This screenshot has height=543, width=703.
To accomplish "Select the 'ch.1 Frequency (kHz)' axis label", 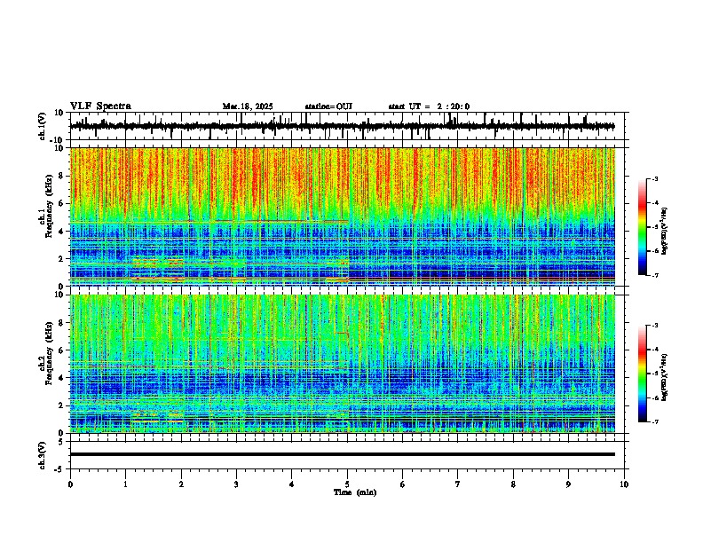I will (48, 207).
